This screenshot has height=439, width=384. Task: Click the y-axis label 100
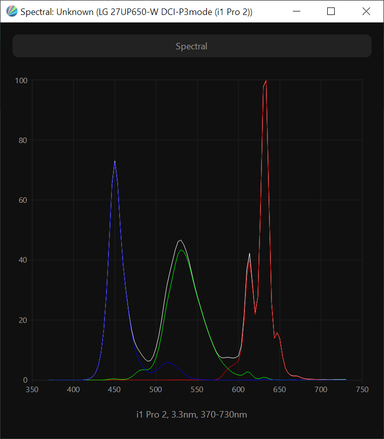pos(21,80)
